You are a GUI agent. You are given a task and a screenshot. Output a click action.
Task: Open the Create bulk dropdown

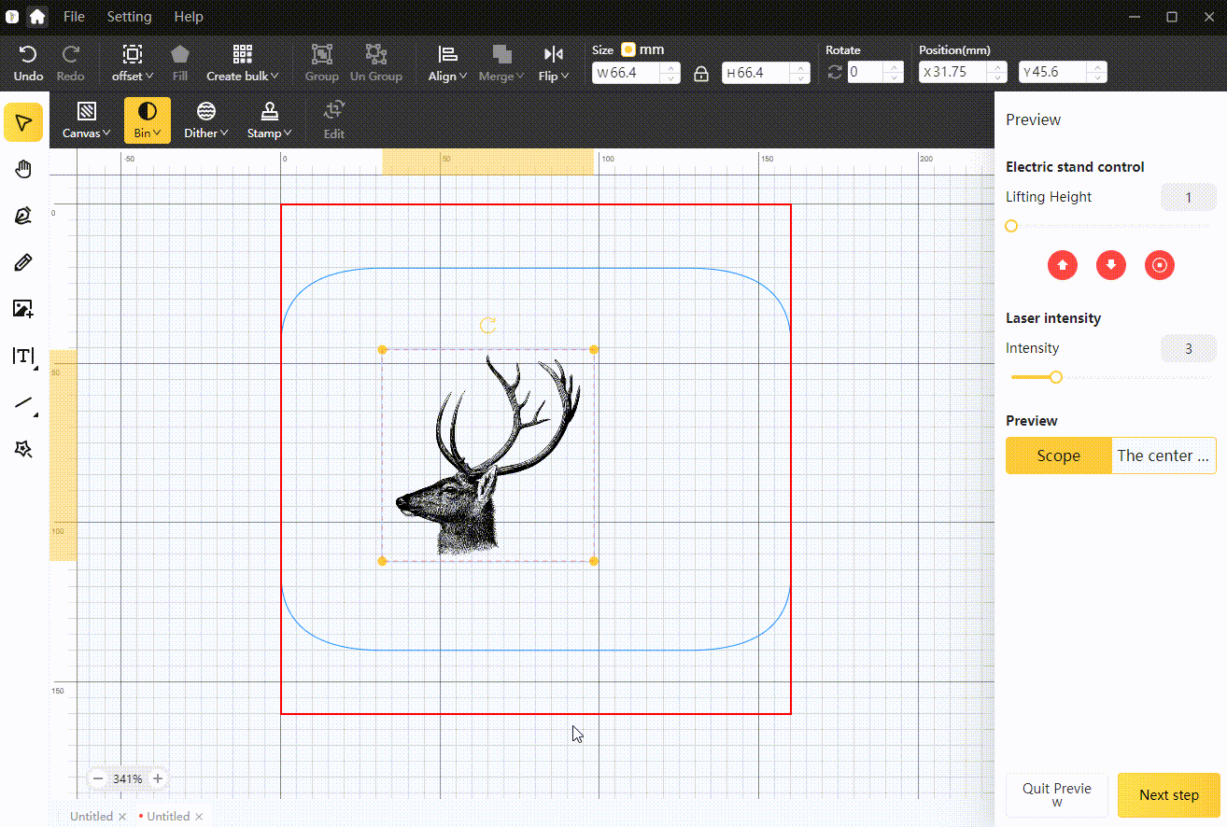pos(243,63)
